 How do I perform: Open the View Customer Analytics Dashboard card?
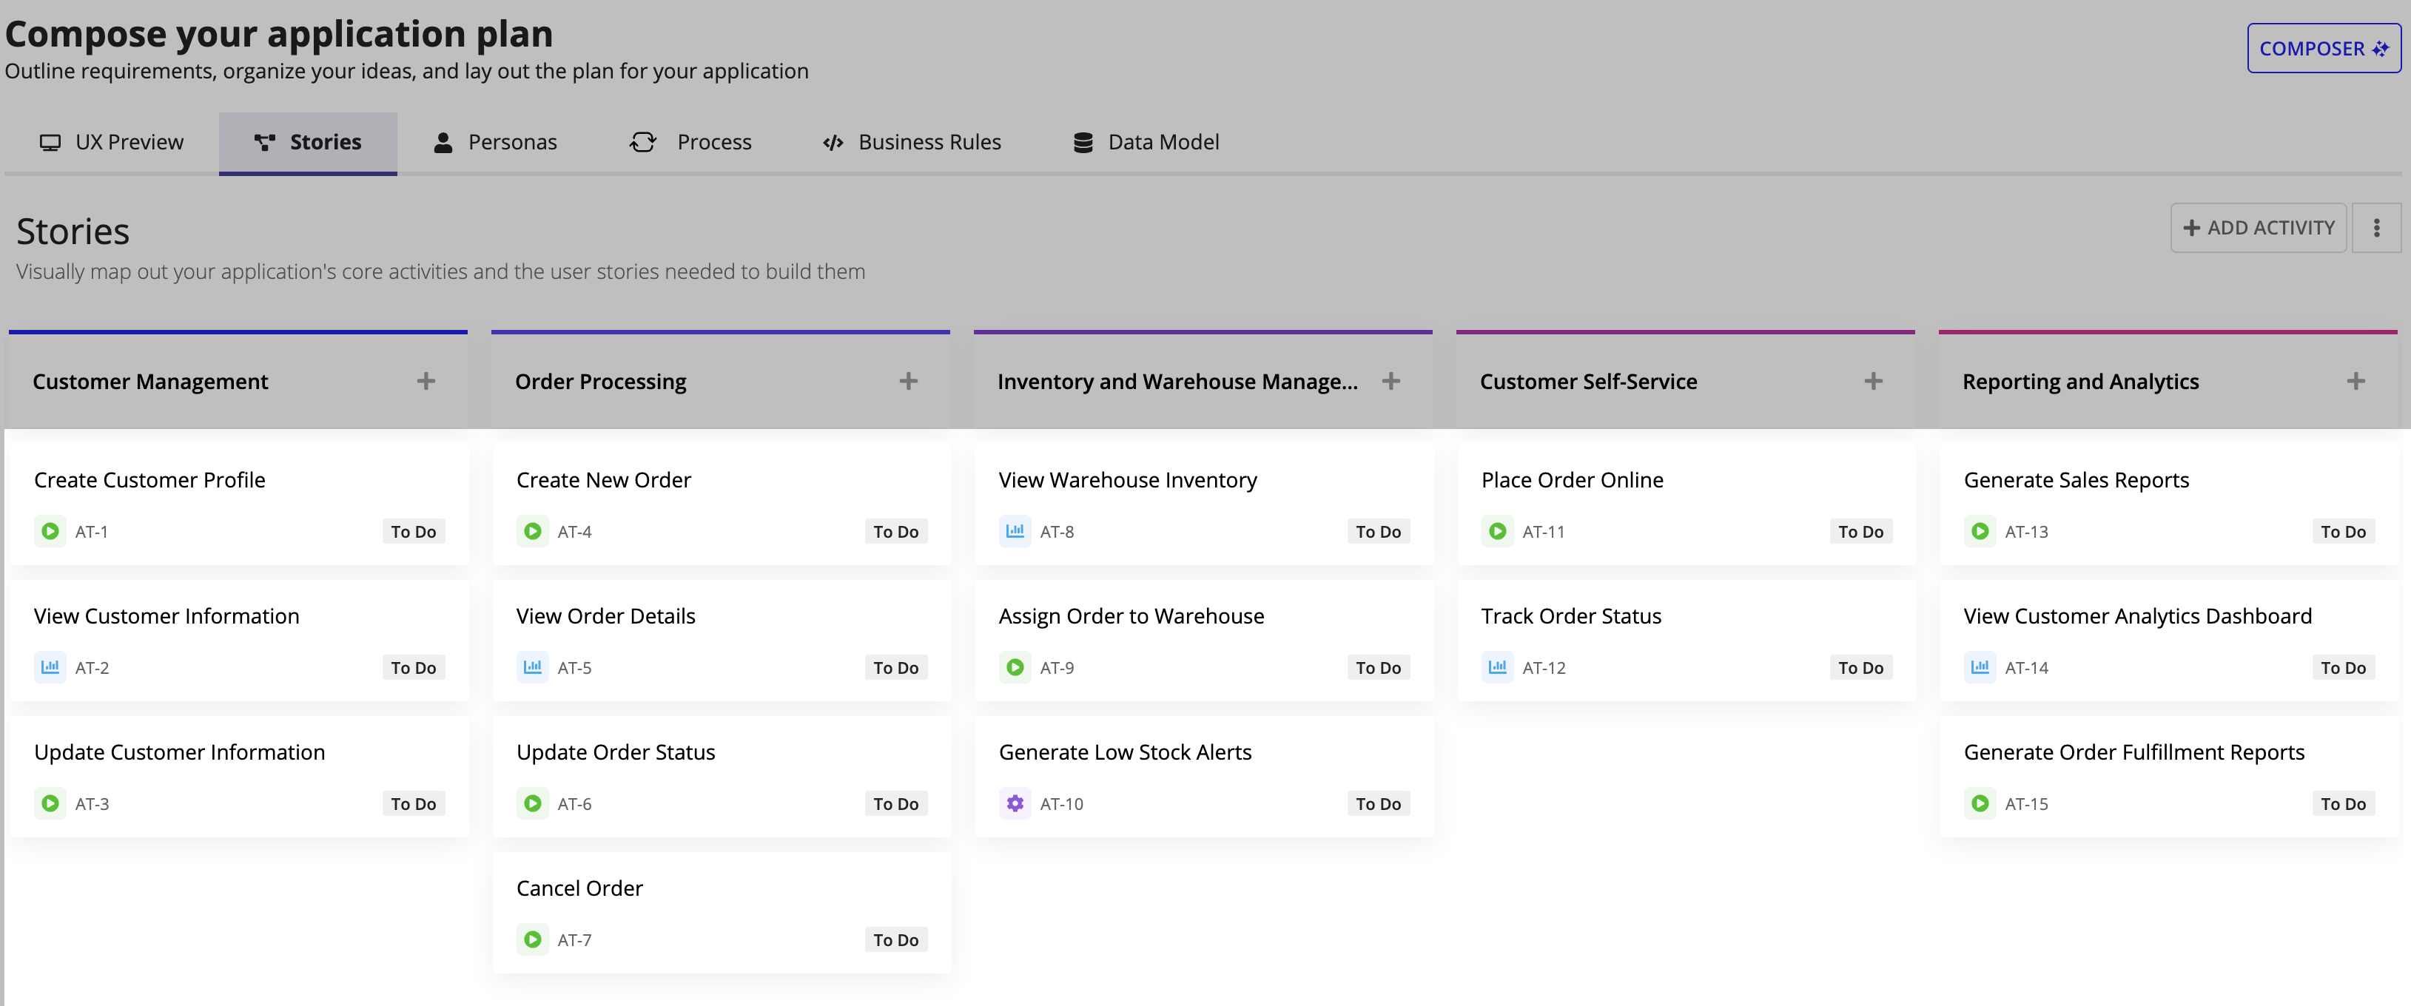coord(2168,641)
